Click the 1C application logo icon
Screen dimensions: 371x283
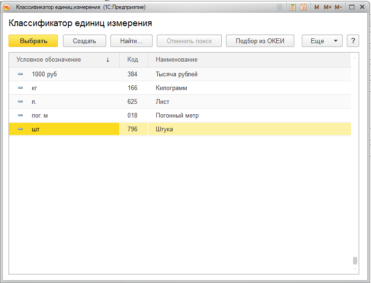(7, 8)
